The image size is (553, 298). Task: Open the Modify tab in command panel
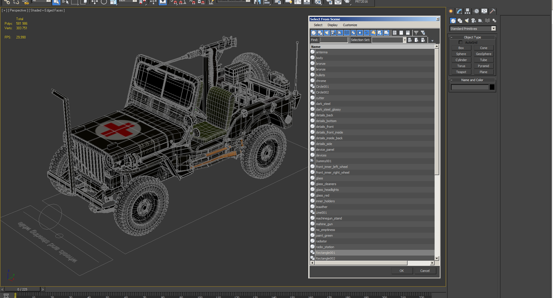(x=459, y=11)
